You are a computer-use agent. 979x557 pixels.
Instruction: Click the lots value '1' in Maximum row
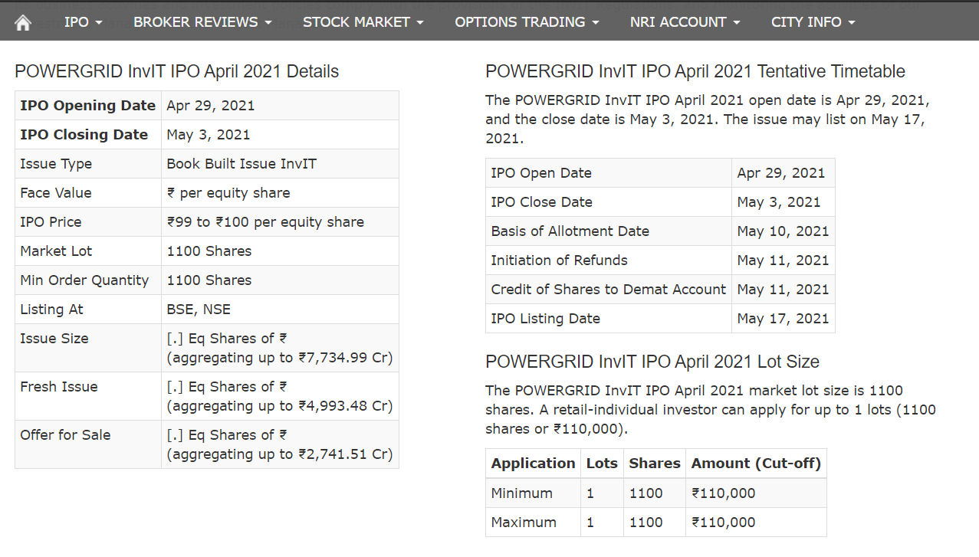(590, 523)
